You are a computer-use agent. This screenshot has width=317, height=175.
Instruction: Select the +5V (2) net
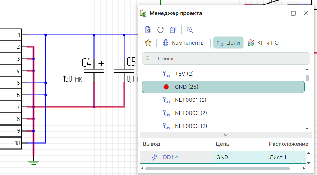click(184, 74)
